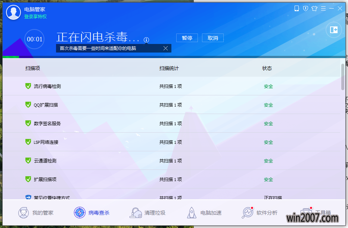Select the 云通道检测 scan item text

click(45, 161)
